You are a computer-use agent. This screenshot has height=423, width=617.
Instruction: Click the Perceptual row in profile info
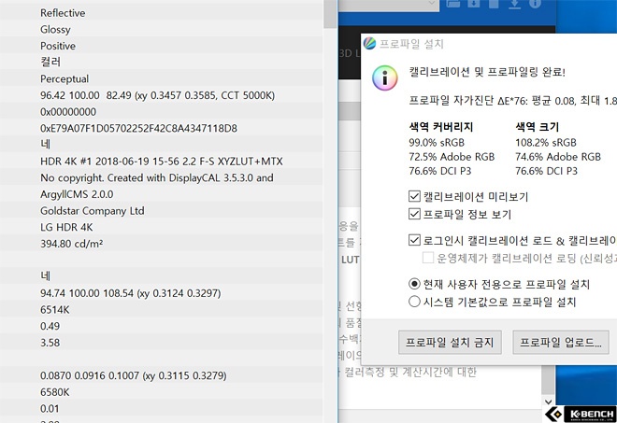click(x=162, y=78)
